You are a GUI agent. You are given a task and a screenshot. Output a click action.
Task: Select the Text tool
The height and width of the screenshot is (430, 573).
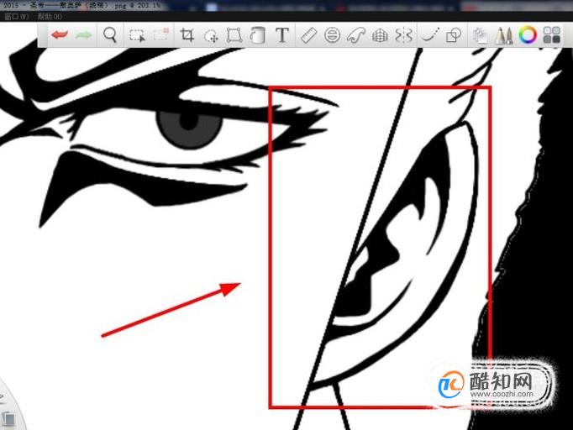[x=281, y=35]
